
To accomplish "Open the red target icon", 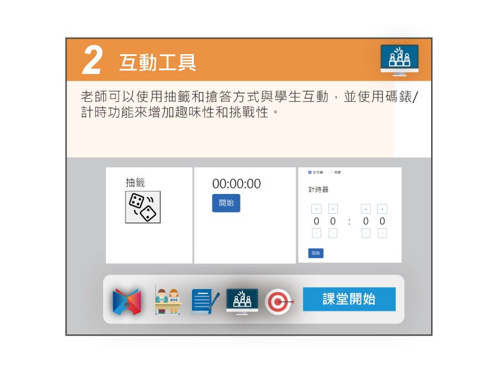I will coord(279,302).
